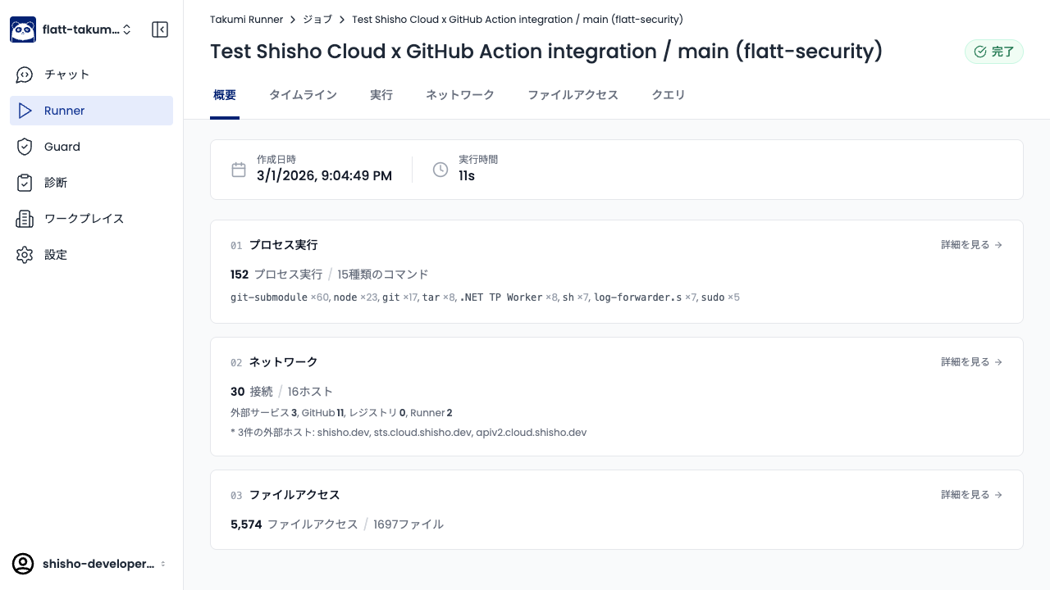This screenshot has height=590, width=1050.
Task: Open the クエリ tab
Action: [668, 95]
